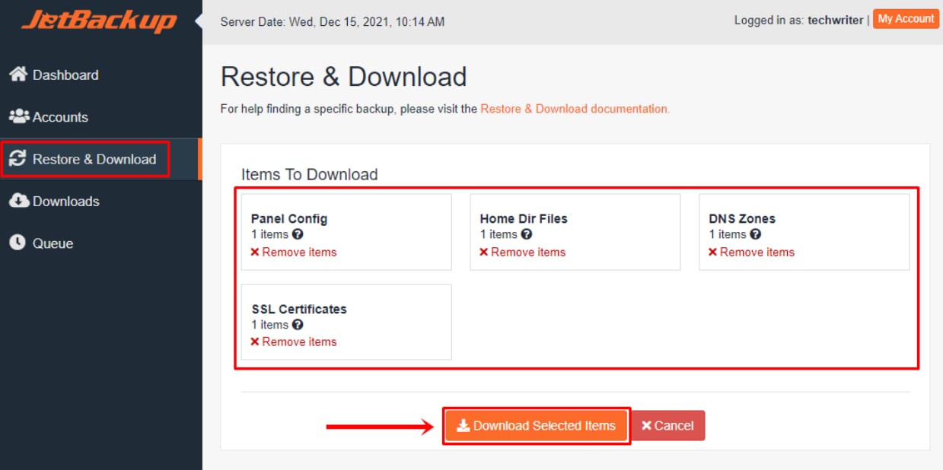Open Restore & Download documentation link
943x470 pixels.
[575, 109]
